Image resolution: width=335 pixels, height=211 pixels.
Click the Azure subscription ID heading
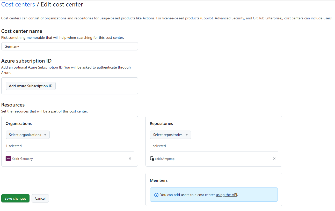[26, 61]
